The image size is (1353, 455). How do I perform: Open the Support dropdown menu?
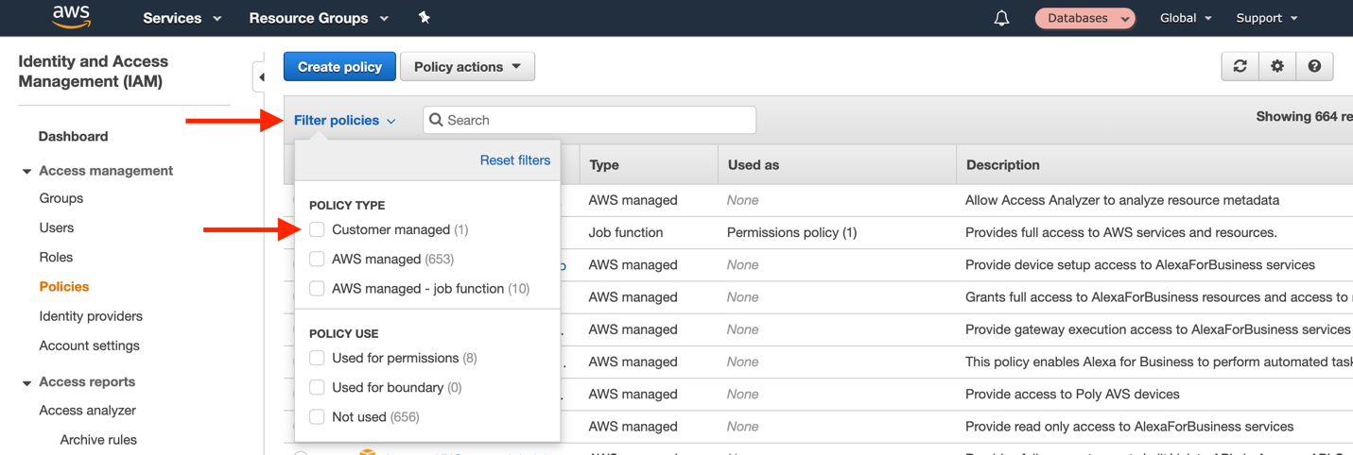click(x=1267, y=18)
